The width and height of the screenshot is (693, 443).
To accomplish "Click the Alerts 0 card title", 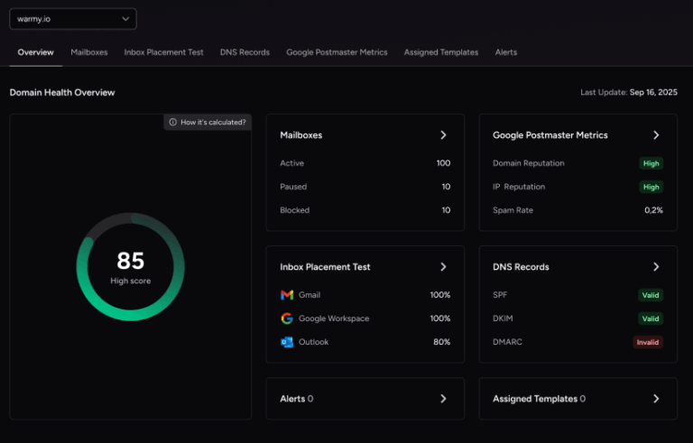I will point(297,399).
